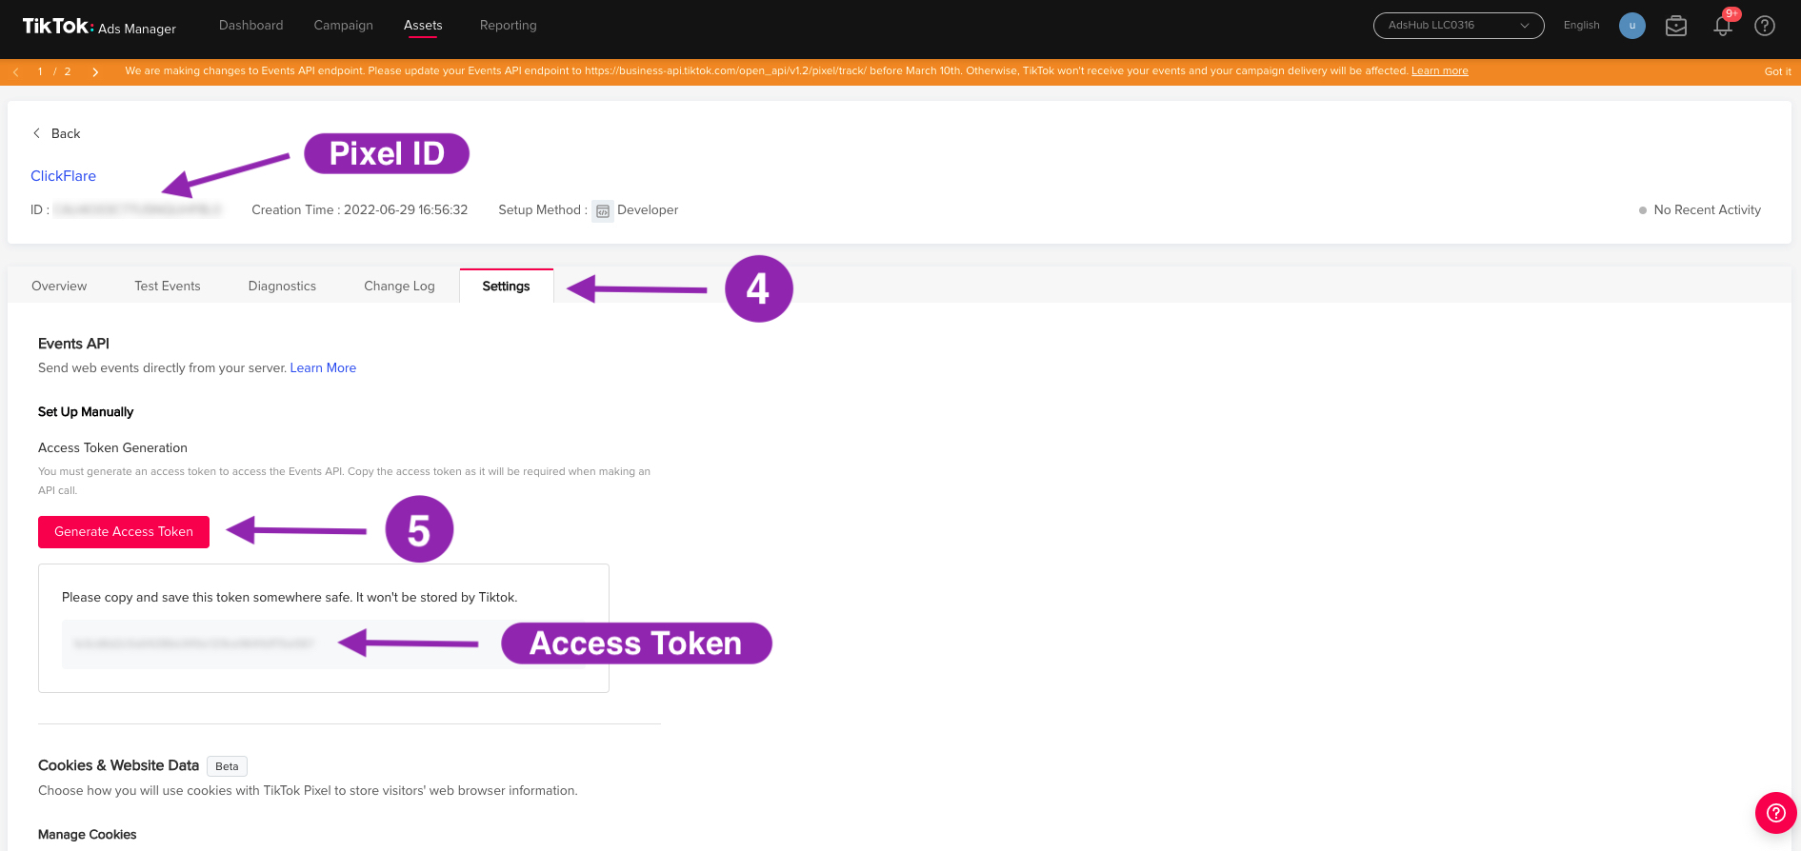Screen dimensions: 1801x851
Task: Click Creation Time 2022-06-29 16:56:32 text
Action: pos(359,210)
